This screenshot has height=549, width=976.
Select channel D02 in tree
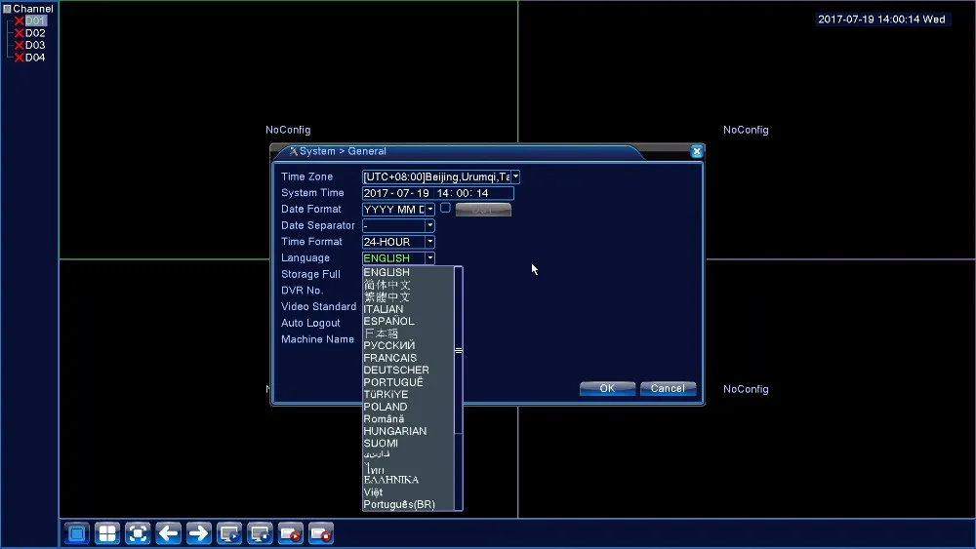35,33
